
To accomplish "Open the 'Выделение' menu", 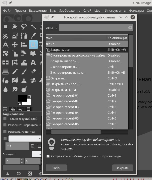I will tap(38, 10).
